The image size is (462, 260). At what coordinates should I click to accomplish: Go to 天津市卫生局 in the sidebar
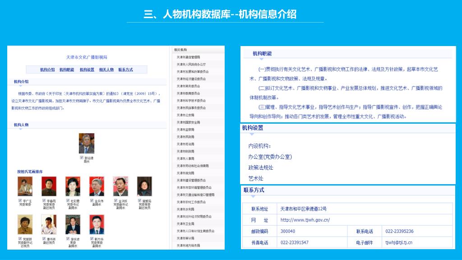(185, 223)
